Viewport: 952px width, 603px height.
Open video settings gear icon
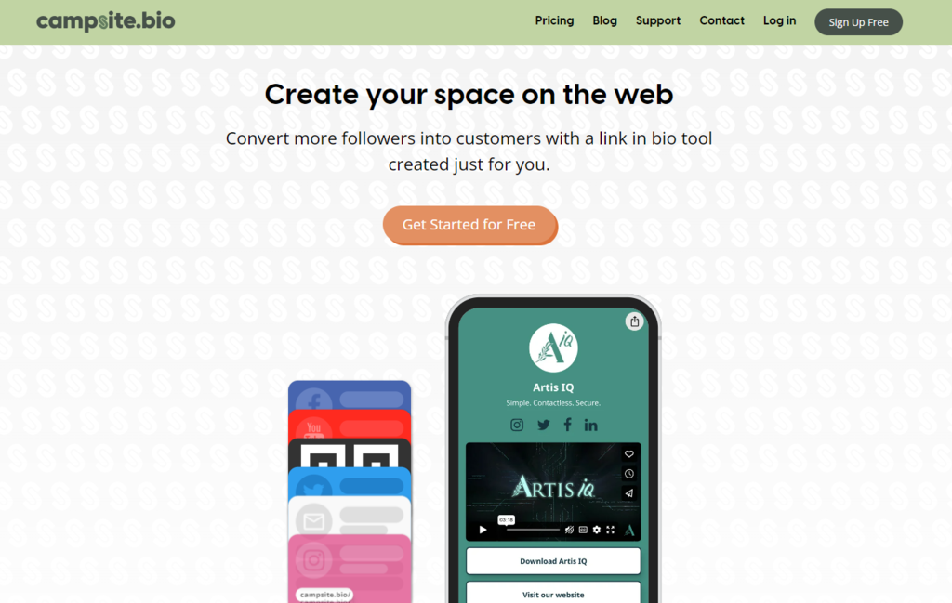[597, 530]
